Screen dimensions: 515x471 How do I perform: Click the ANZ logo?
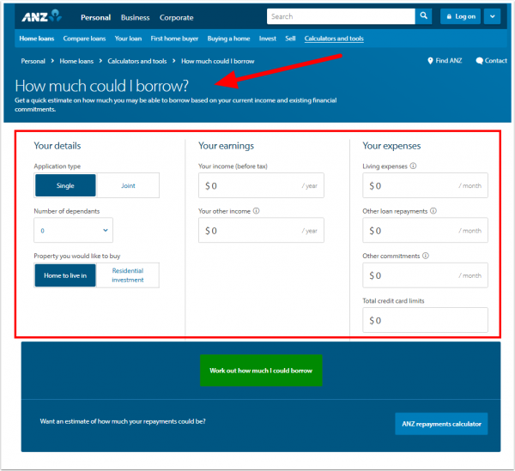(42, 16)
